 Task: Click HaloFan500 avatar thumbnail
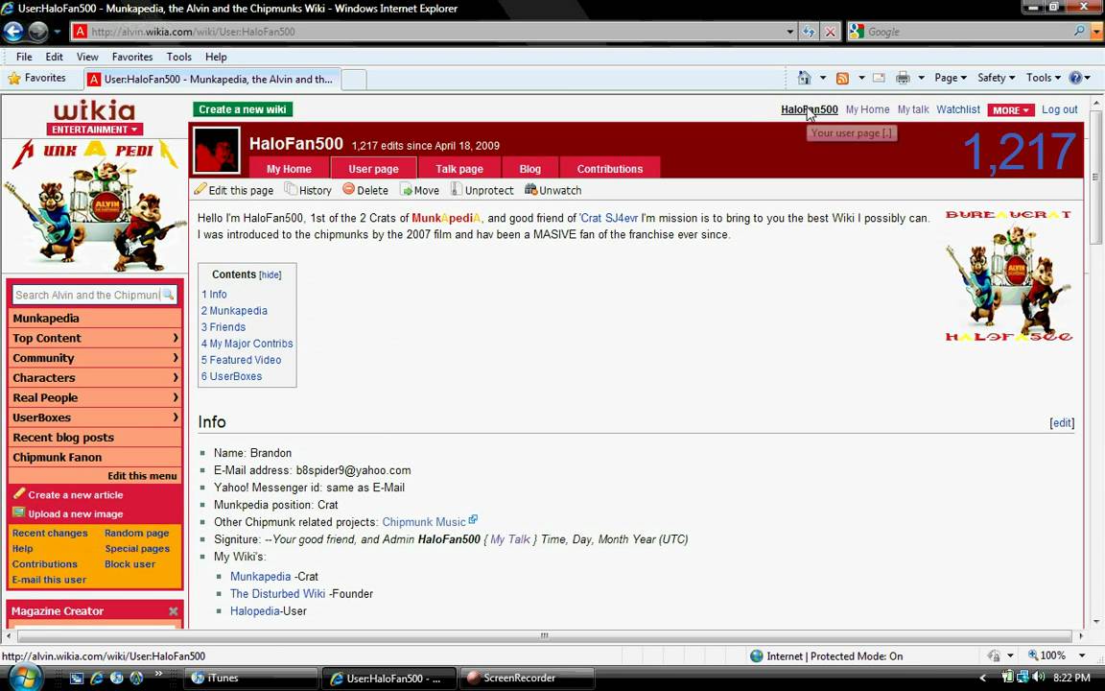pyautogui.click(x=217, y=150)
